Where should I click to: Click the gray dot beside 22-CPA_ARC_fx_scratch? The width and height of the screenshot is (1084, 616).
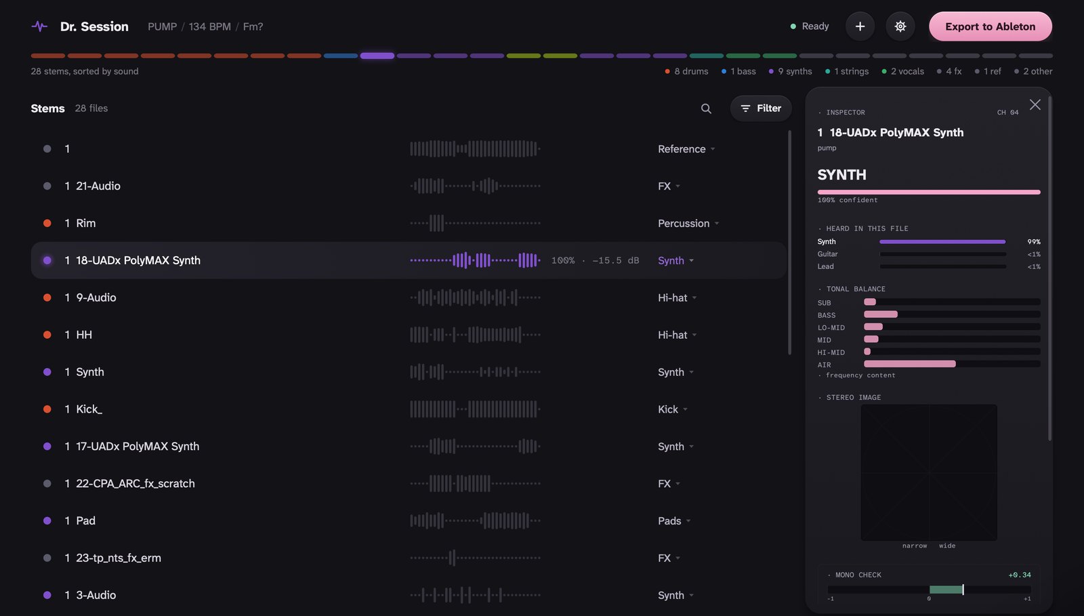pos(47,483)
